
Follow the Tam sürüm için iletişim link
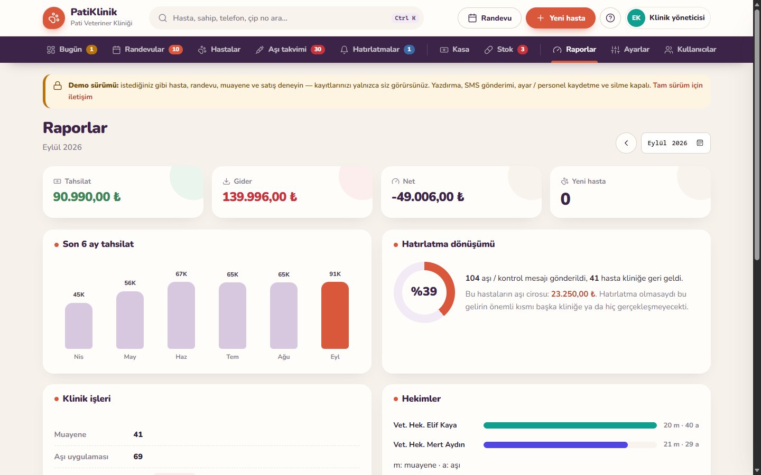point(385,91)
